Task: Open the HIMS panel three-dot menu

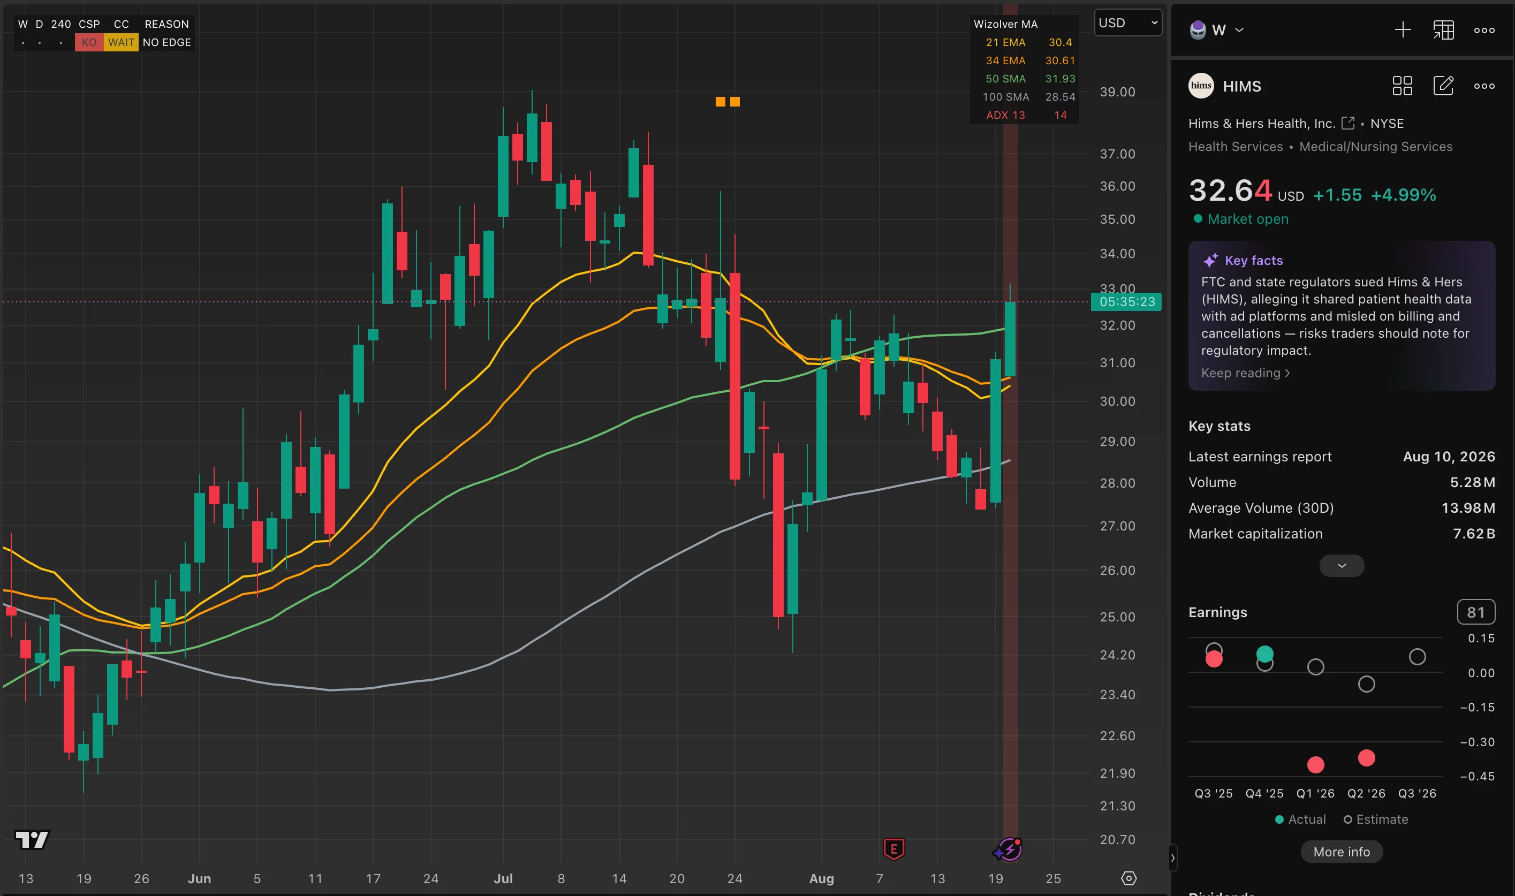Action: (x=1483, y=86)
